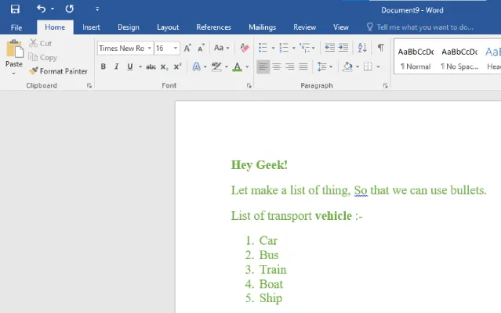
Task: Toggle Italic text formatting
Action: 116,67
